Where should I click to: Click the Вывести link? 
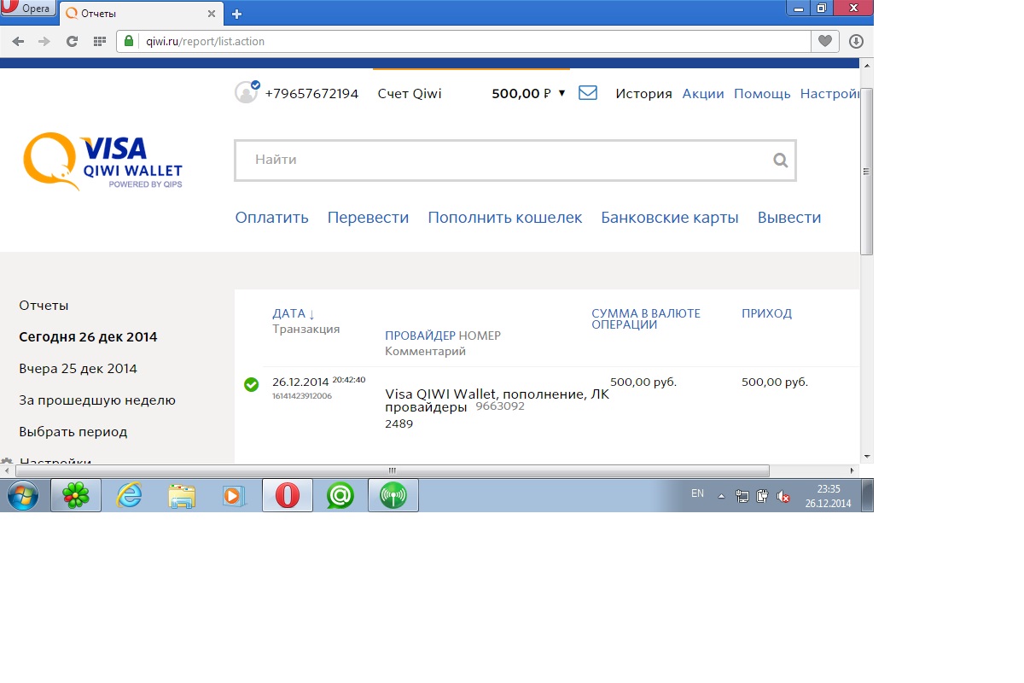click(788, 218)
